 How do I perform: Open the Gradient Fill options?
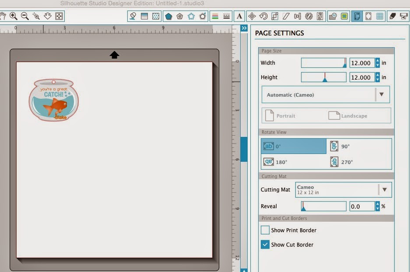(x=144, y=16)
